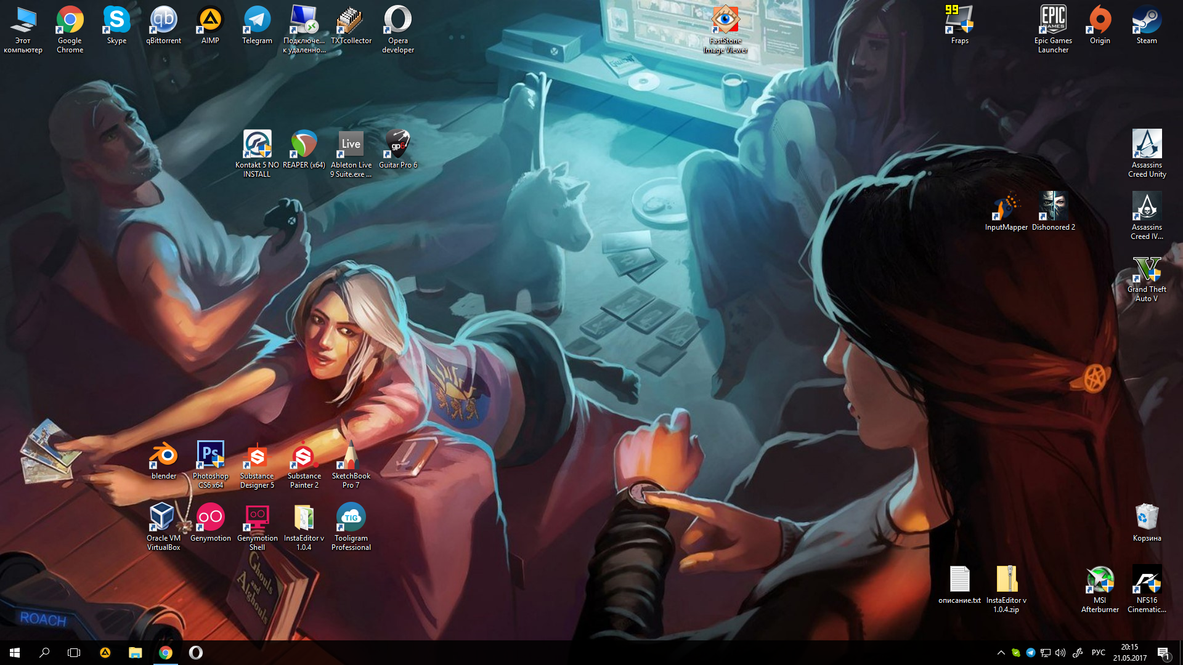This screenshot has height=665, width=1183.
Task: Select the Oracle VM VirtualBox shortcut
Action: [163, 527]
